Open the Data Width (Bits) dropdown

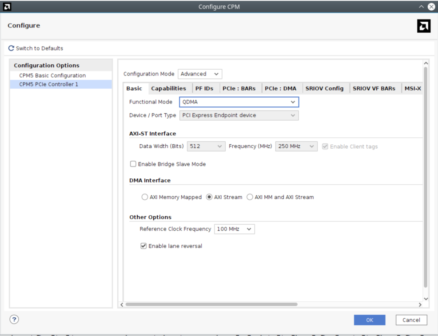click(206, 146)
